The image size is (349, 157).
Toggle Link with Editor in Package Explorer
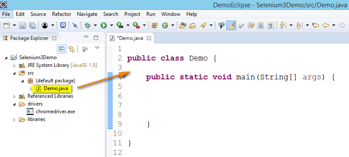point(71,49)
